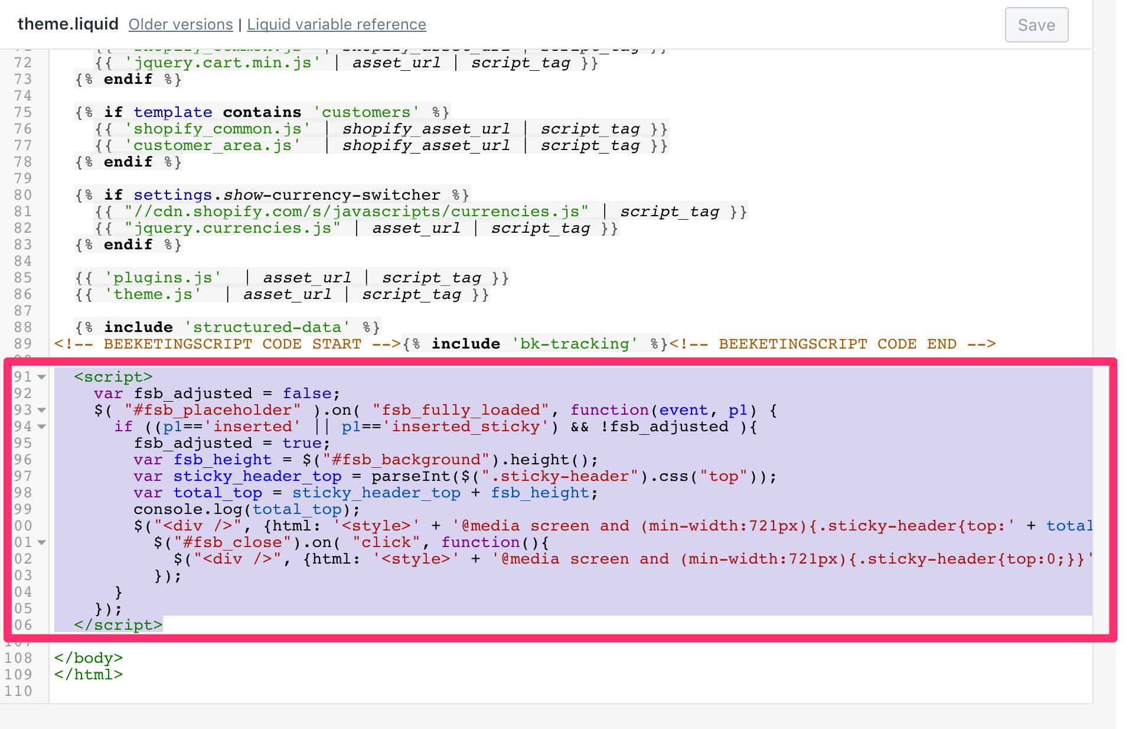This screenshot has height=729, width=1142.
Task: Collapse the script block fold arrow at line 91
Action: coord(42,377)
